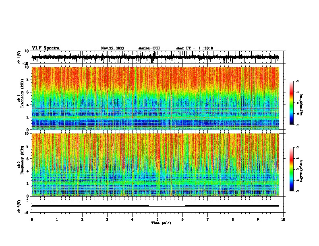Click inside the ch.1 spectrogram panel
The height and width of the screenshot is (246, 319).
tap(155, 98)
